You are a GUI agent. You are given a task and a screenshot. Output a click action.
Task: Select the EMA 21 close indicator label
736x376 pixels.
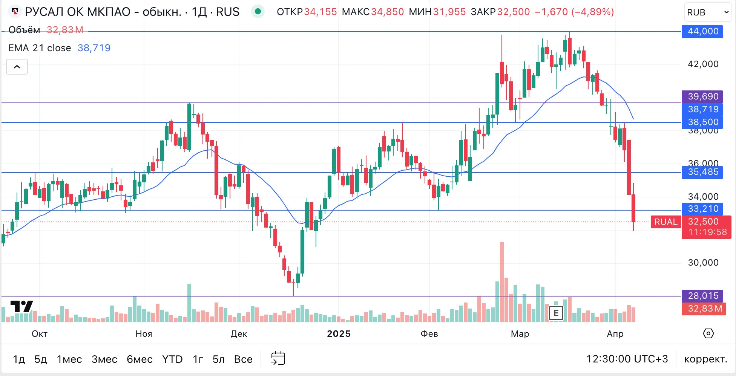(40, 48)
